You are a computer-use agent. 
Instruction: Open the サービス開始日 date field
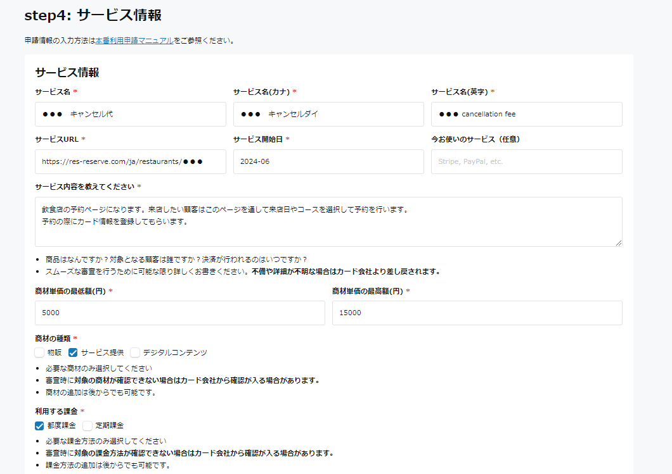click(x=328, y=162)
